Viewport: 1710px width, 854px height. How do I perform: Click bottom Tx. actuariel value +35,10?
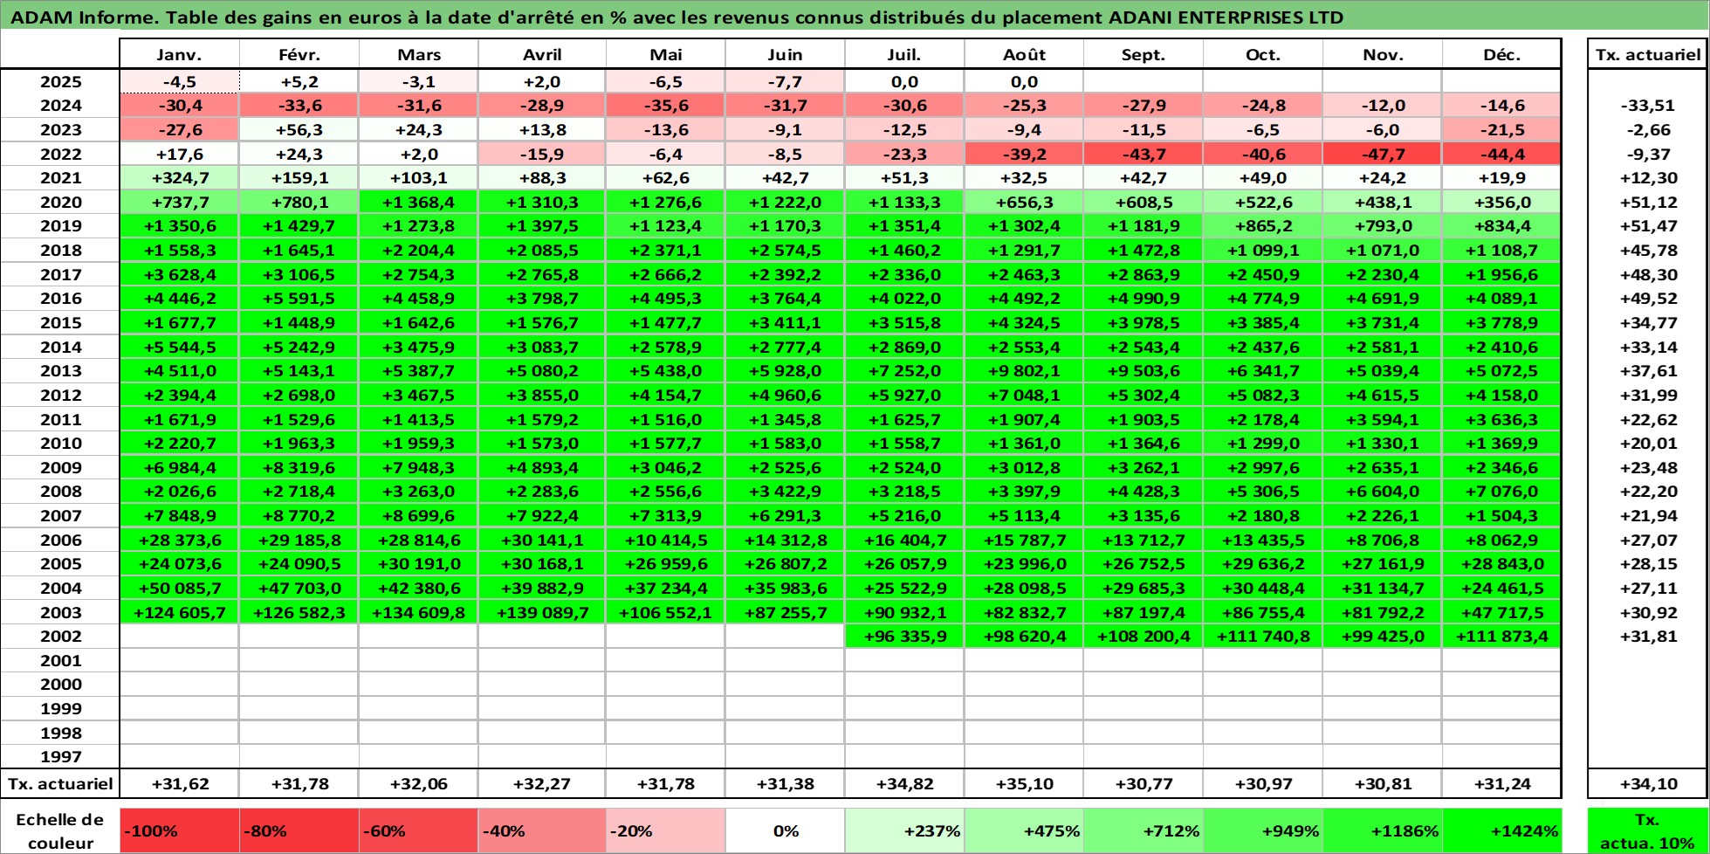1024,784
